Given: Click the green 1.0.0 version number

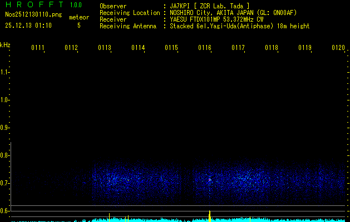Looking at the screenshot, I should [75, 6].
